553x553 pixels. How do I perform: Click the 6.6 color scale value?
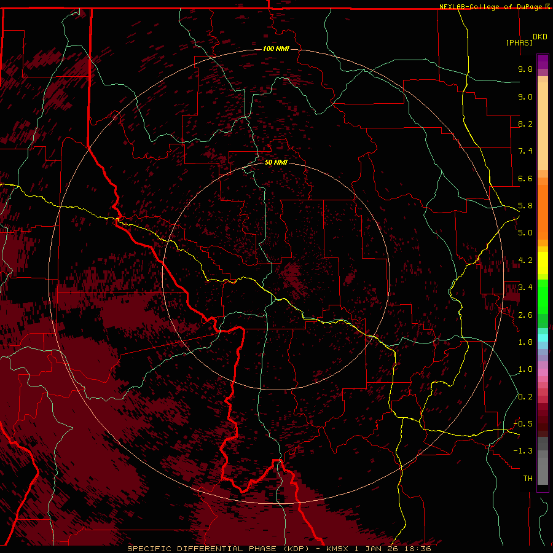[x=525, y=178]
